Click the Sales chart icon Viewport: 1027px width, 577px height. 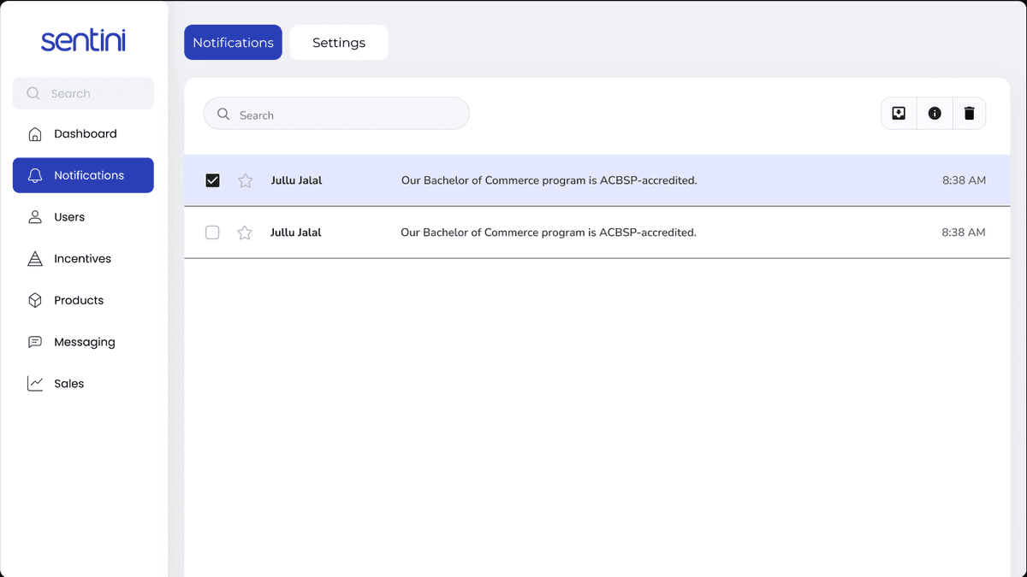coord(35,384)
